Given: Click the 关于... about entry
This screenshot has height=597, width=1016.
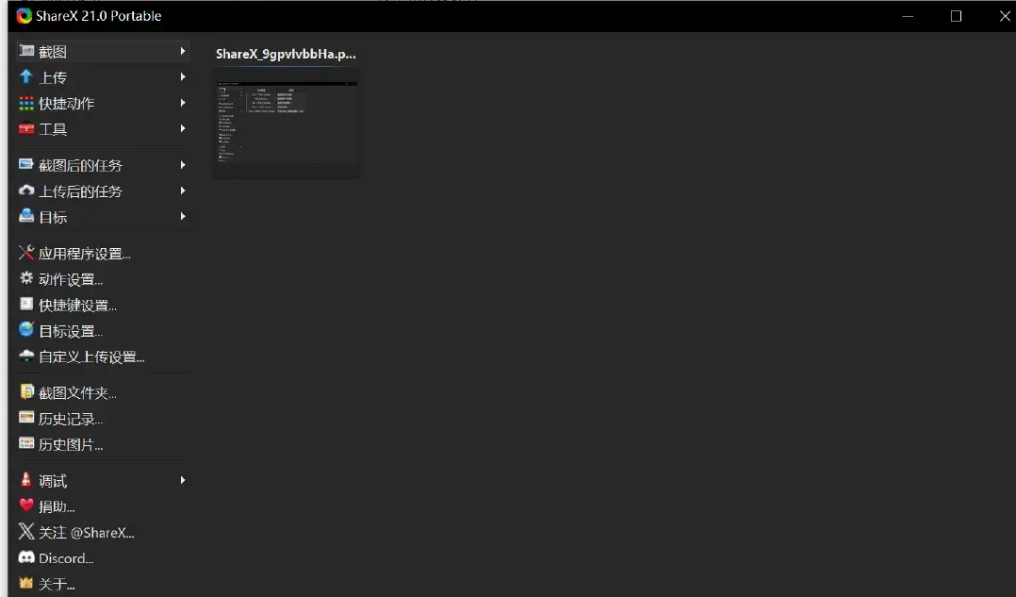Looking at the screenshot, I should pos(103,584).
